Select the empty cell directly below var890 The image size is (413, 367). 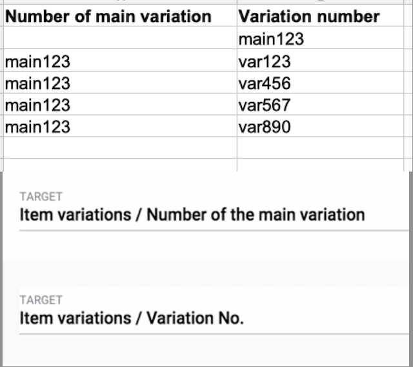click(323, 148)
